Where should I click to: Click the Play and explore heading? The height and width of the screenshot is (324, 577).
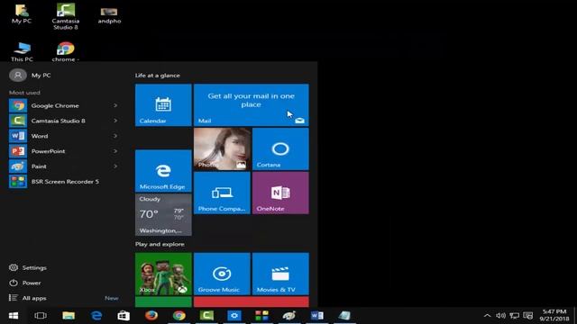tap(160, 244)
